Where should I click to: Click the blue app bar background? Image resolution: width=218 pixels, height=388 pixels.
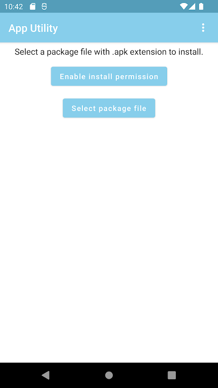[x=124, y=28]
